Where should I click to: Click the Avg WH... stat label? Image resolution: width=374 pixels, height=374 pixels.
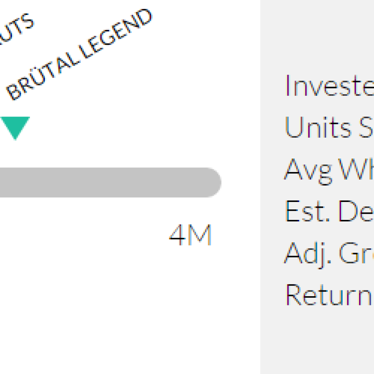click(x=329, y=169)
